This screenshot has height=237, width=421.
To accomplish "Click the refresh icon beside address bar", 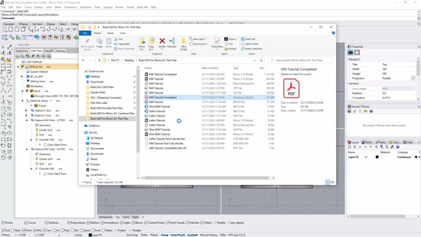I will tap(261, 61).
